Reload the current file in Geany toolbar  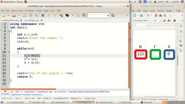[37, 15]
